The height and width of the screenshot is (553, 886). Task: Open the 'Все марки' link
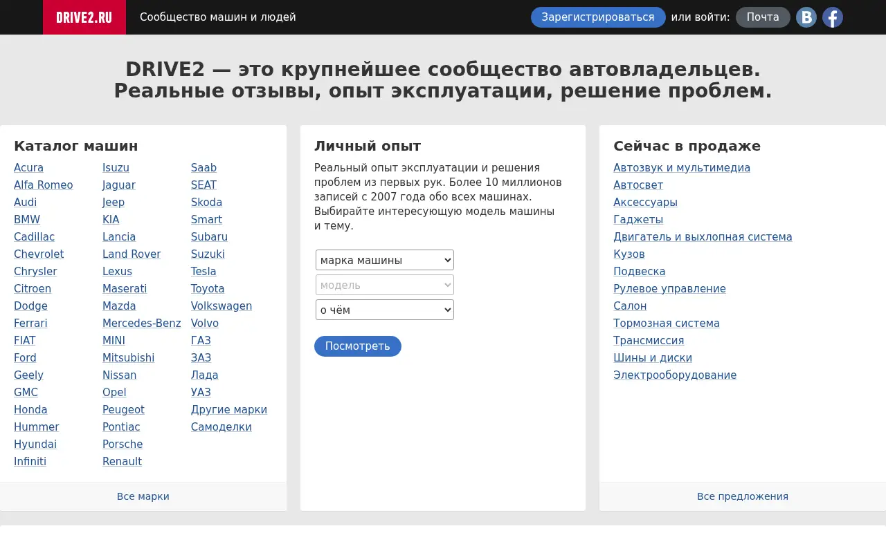pos(143,496)
